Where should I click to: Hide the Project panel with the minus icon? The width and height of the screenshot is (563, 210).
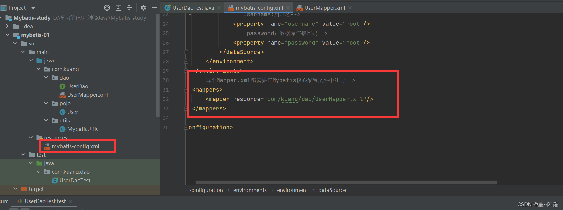(x=155, y=8)
